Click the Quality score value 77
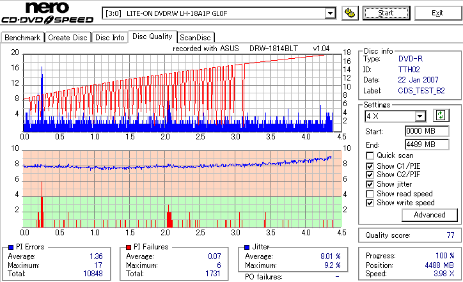Image resolution: width=463 pixels, height=282 pixels. click(x=450, y=235)
